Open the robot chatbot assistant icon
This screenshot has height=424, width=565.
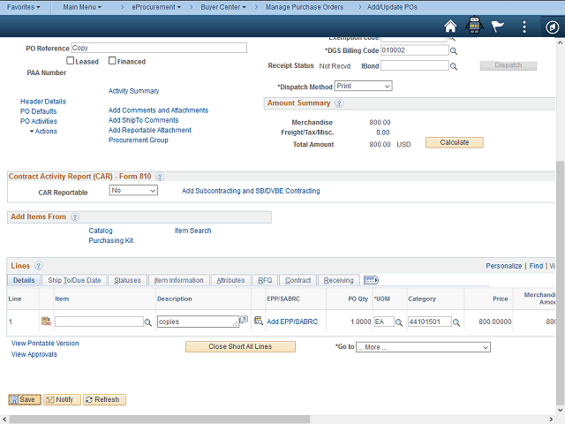(475, 26)
